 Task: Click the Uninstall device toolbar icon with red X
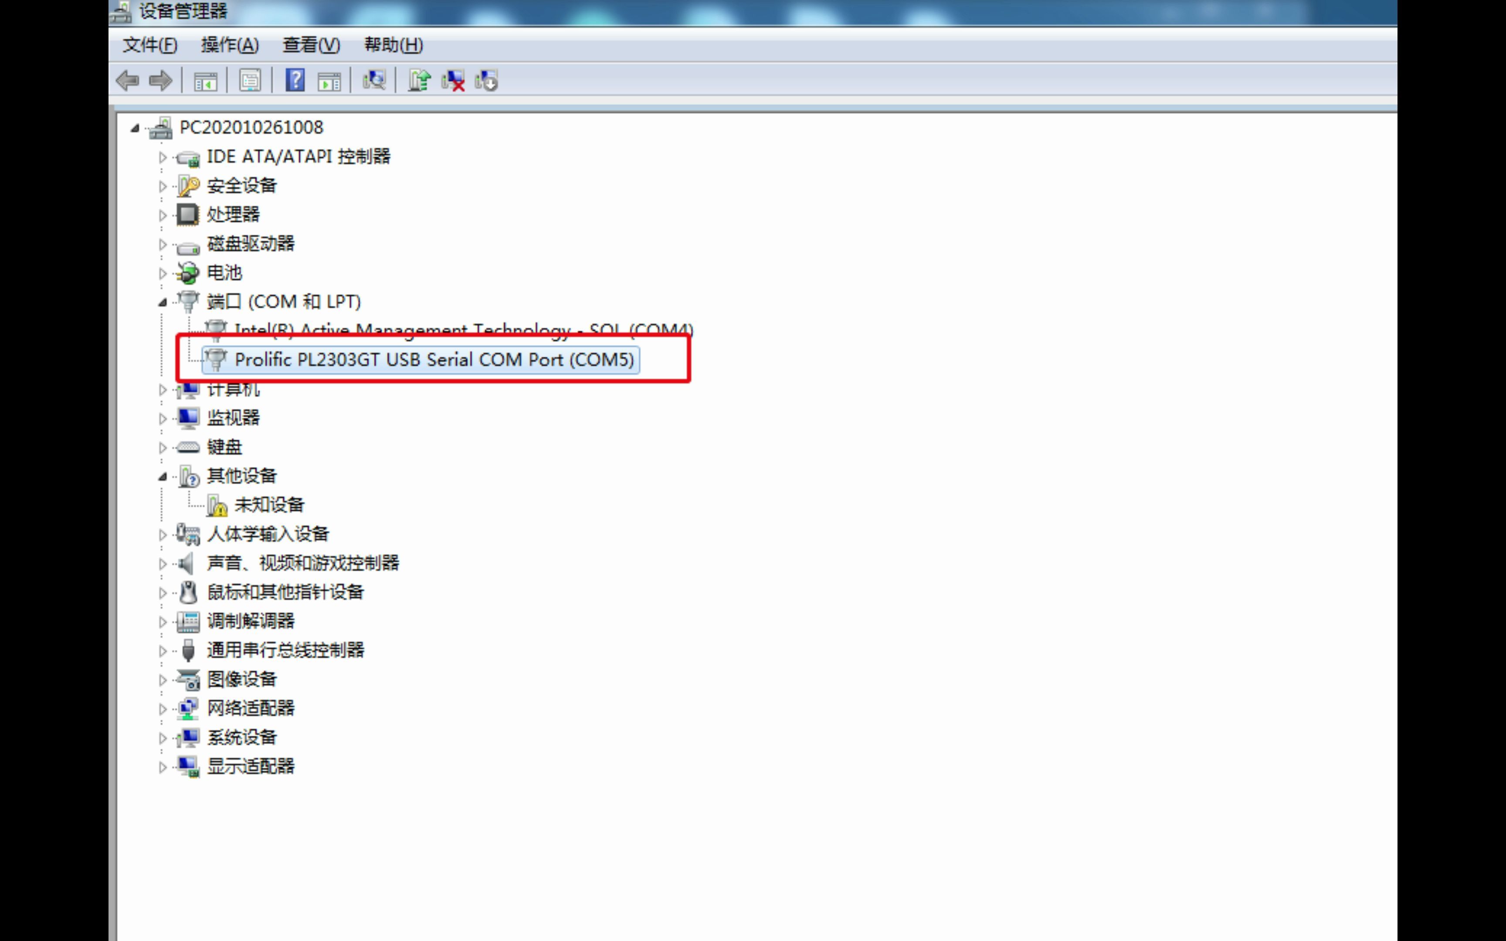(x=453, y=80)
